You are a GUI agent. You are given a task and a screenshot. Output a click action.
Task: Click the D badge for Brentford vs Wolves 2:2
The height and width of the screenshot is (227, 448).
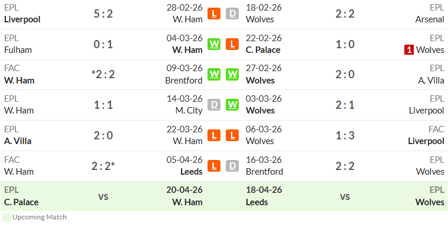pos(232,166)
